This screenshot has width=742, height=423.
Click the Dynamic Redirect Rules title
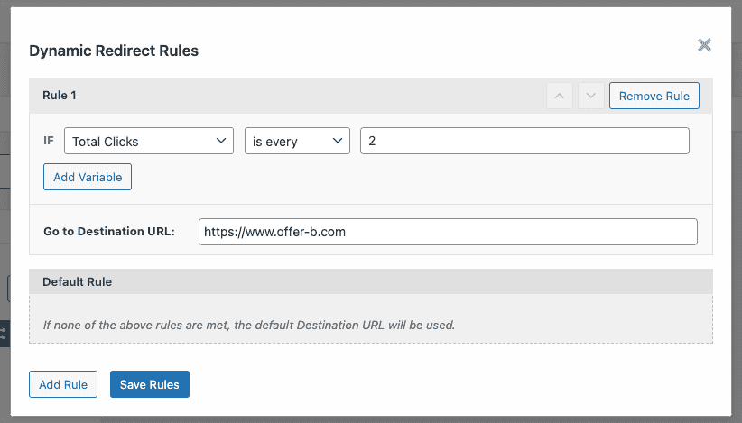pos(114,51)
